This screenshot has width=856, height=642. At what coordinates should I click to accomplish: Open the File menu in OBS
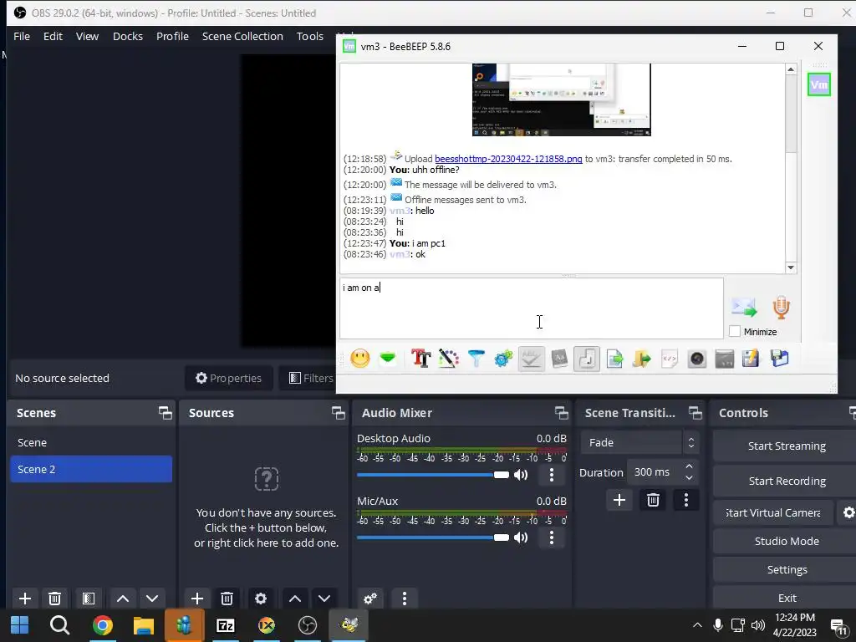[x=22, y=36]
